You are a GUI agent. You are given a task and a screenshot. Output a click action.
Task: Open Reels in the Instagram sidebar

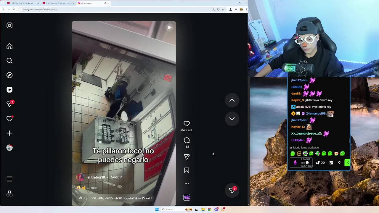9,90
